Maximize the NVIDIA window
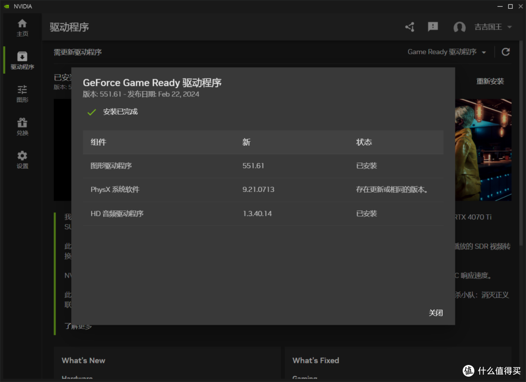Screen dimensions: 526x382 510,6
